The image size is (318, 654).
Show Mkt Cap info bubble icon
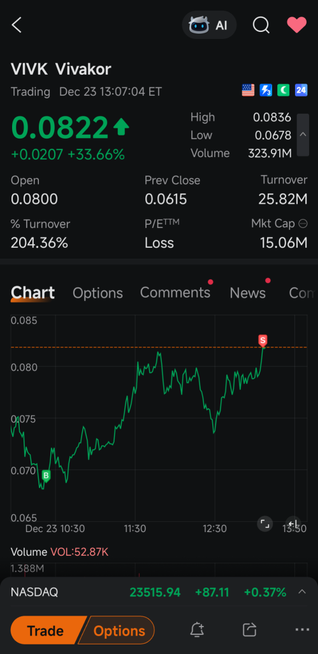click(x=303, y=224)
